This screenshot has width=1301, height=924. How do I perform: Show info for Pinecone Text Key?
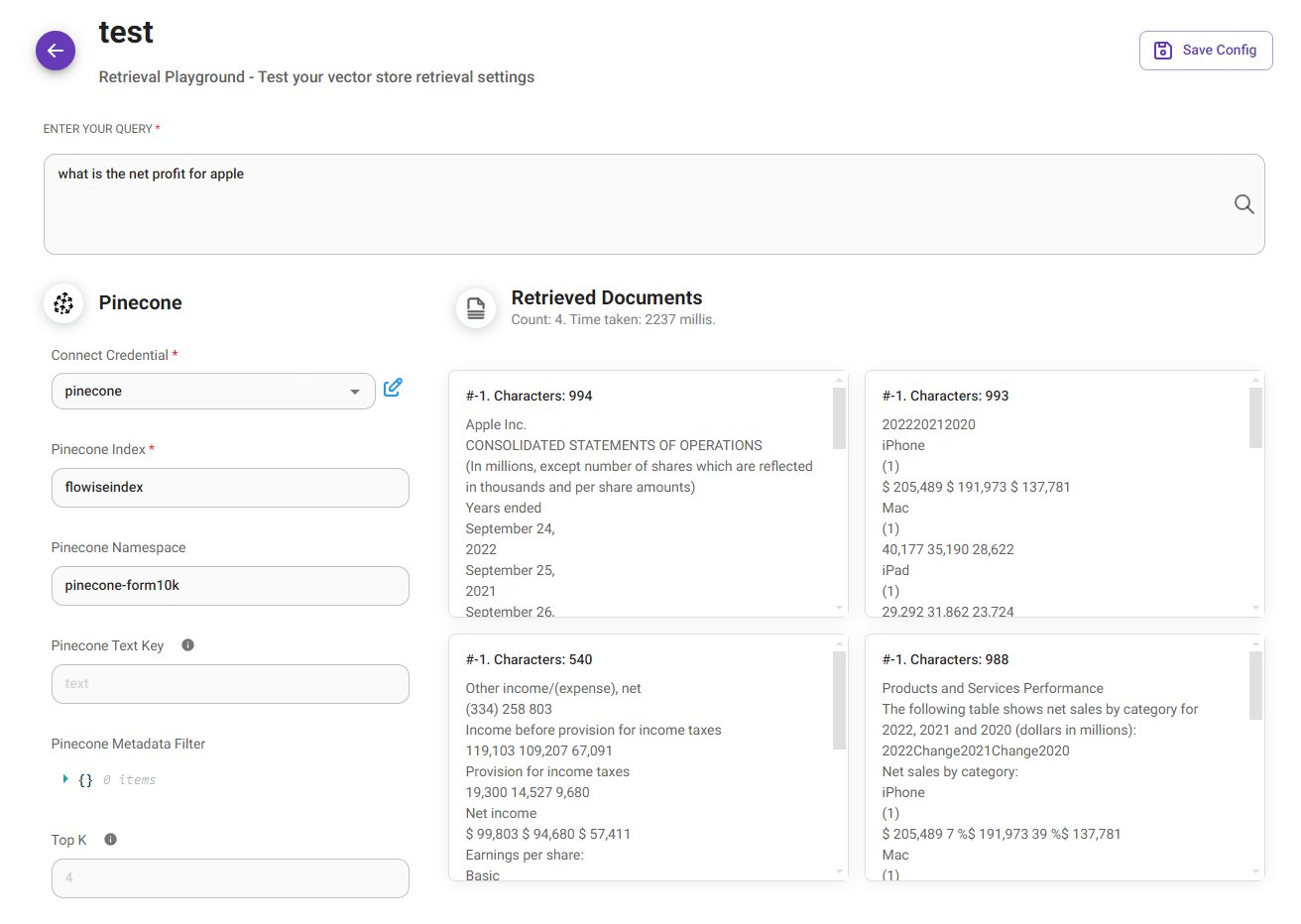tap(187, 645)
